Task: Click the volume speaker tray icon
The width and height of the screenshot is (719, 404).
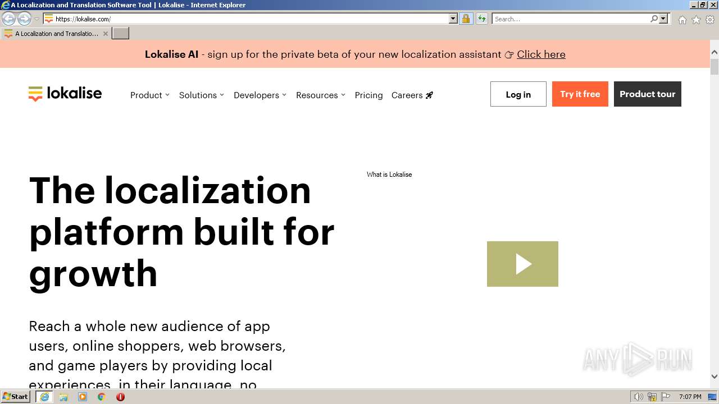Action: (x=639, y=397)
